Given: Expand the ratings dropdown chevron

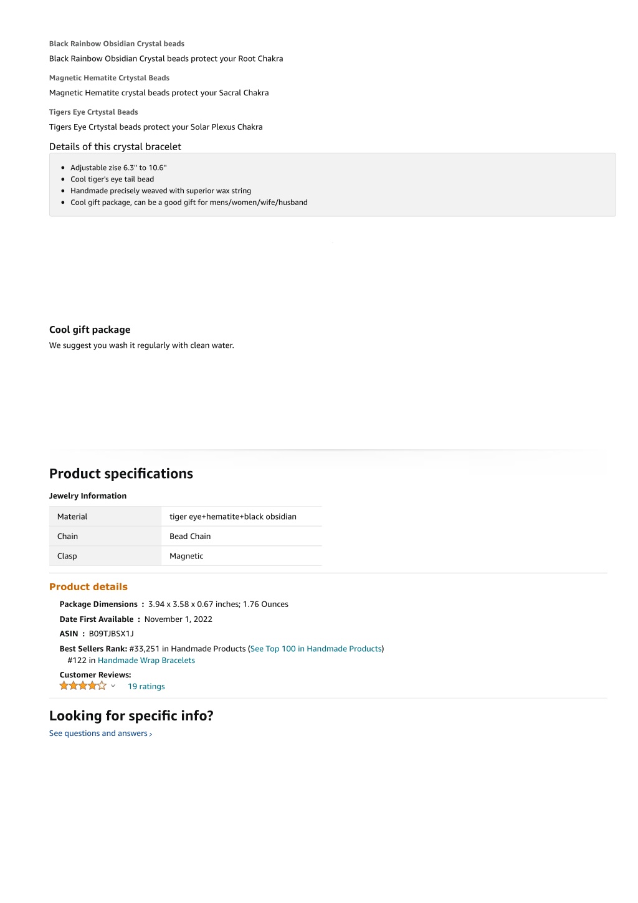Looking at the screenshot, I should [113, 686].
